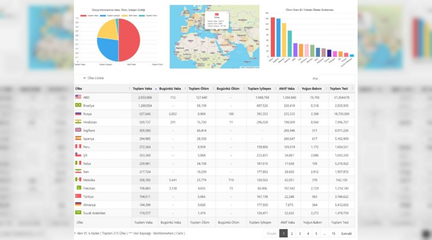Image resolution: width=432 pixels, height=240 pixels.
Task: Click İspanya total tests 5,162,909
Action: (x=342, y=139)
